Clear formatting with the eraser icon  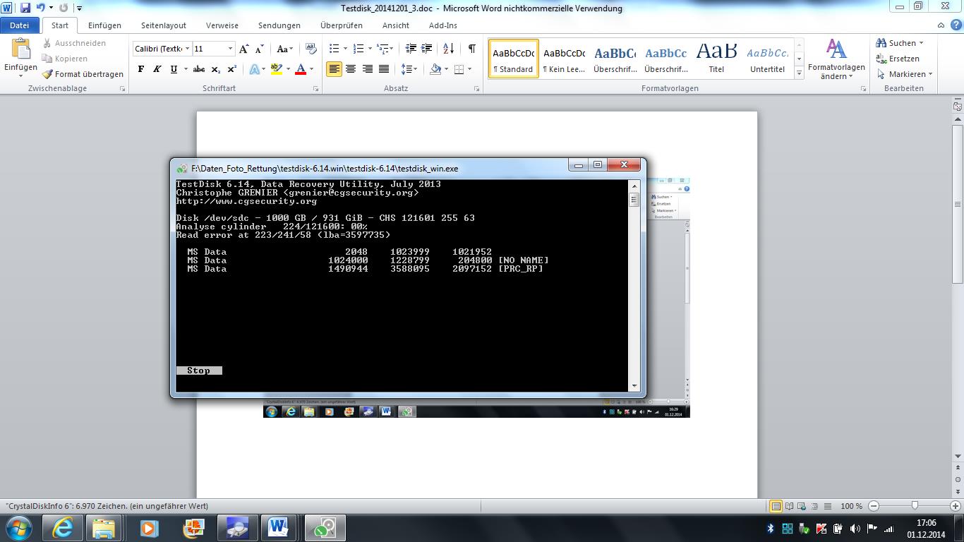pos(311,49)
